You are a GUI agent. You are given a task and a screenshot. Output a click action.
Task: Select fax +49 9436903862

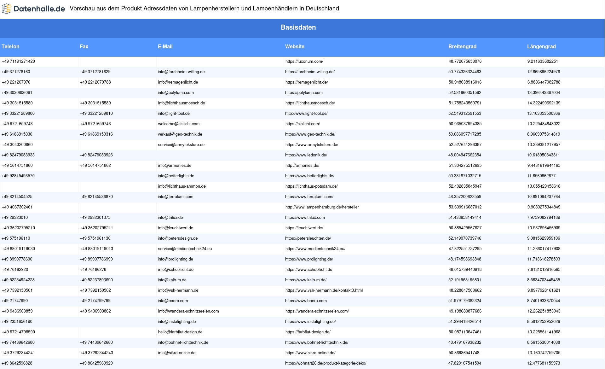click(95, 311)
